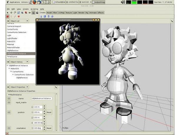This screenshot has height=135, width=180.
Task: Select the arrow selection tool
Action: tap(8, 13)
